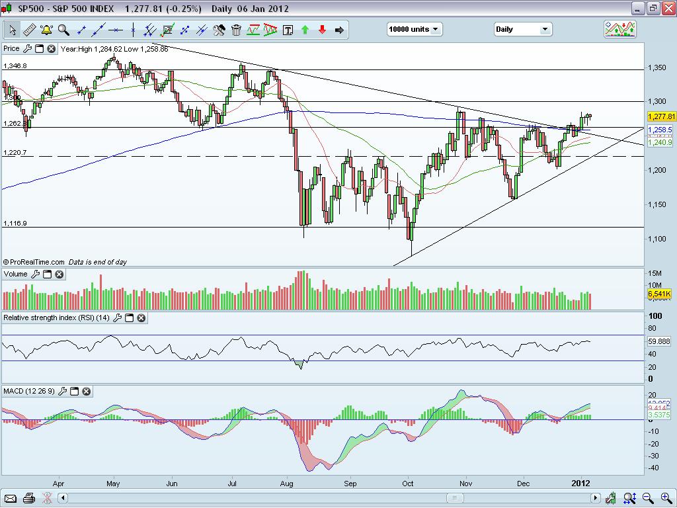This screenshot has height=508, width=677.
Task: Open Price panel wrench settings
Action: coord(27,49)
